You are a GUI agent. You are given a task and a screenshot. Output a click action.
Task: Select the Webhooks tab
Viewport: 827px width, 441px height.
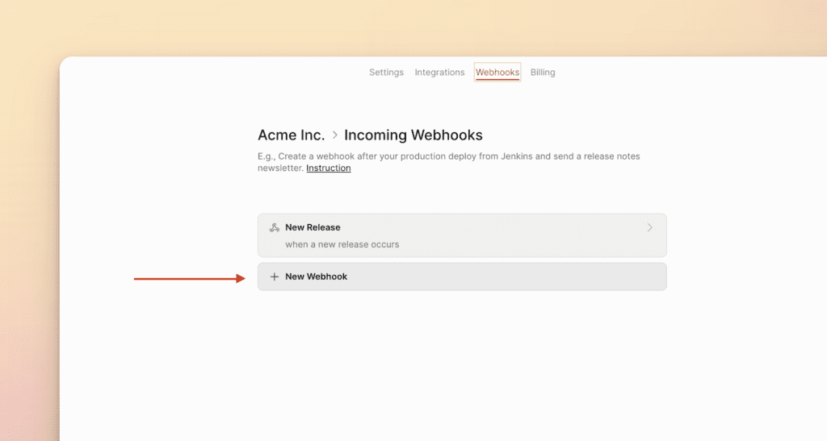pos(497,73)
